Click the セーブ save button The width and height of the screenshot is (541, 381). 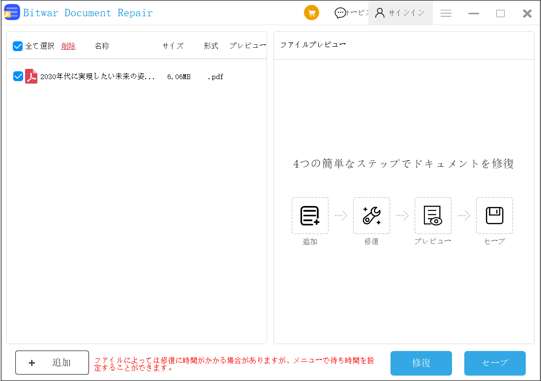[x=495, y=363]
